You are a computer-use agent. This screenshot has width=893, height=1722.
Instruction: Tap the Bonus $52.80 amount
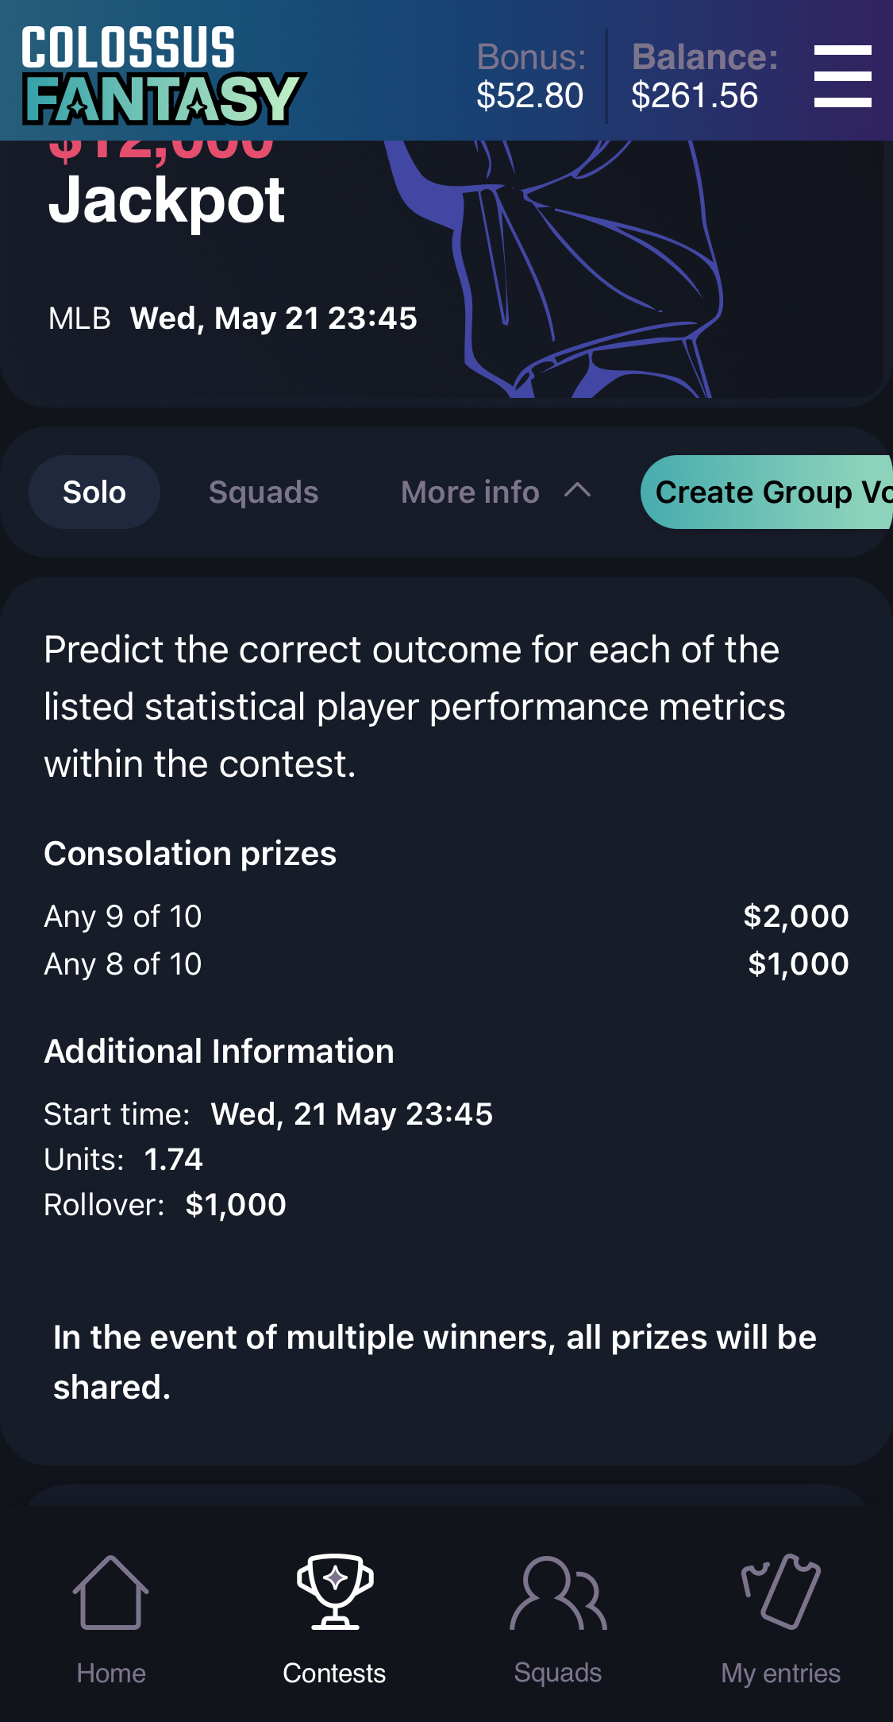[529, 95]
